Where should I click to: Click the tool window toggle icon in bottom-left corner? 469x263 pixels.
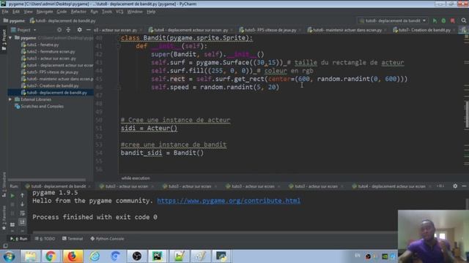coord(5,245)
